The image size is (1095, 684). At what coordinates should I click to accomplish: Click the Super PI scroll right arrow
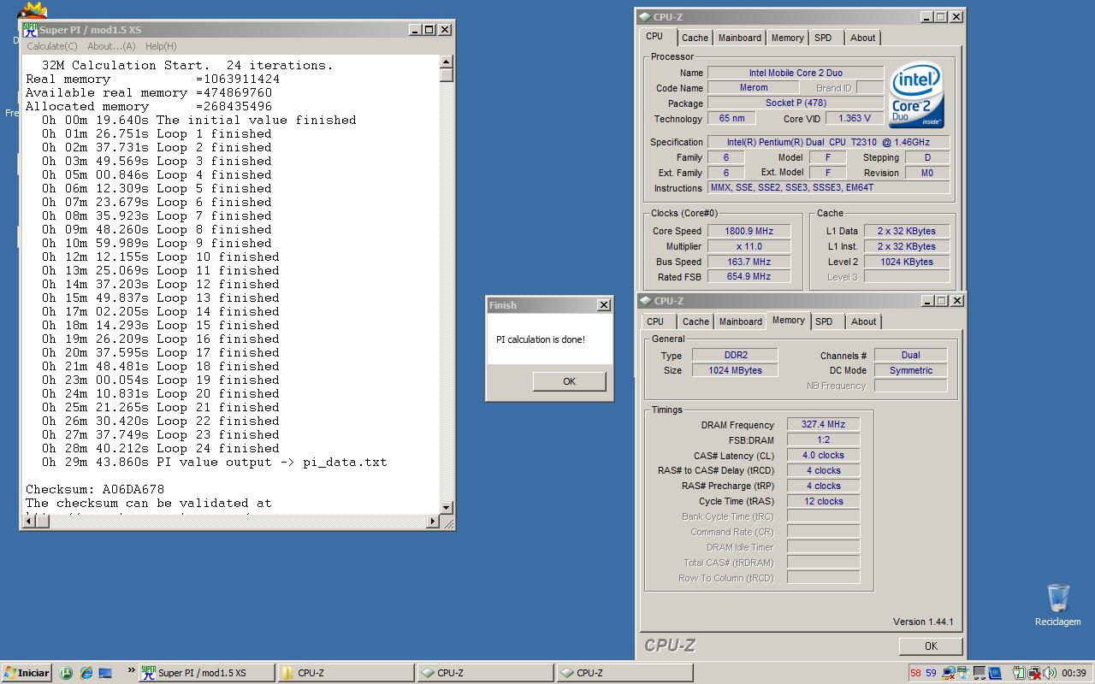coord(432,522)
